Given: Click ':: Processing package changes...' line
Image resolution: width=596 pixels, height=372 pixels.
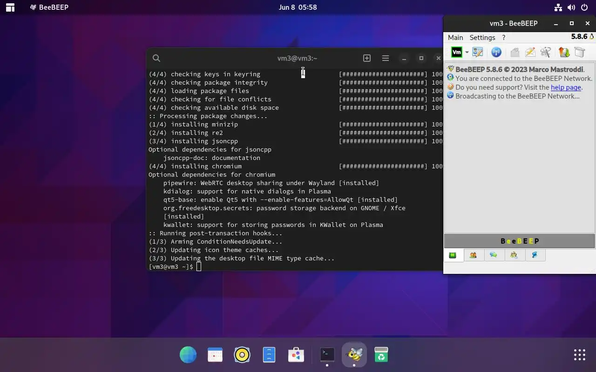Looking at the screenshot, I should (x=208, y=116).
